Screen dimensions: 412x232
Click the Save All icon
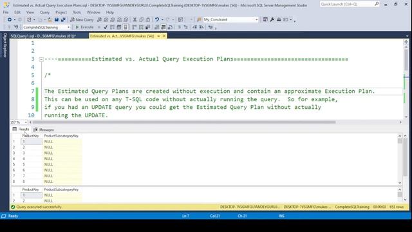coord(63,20)
